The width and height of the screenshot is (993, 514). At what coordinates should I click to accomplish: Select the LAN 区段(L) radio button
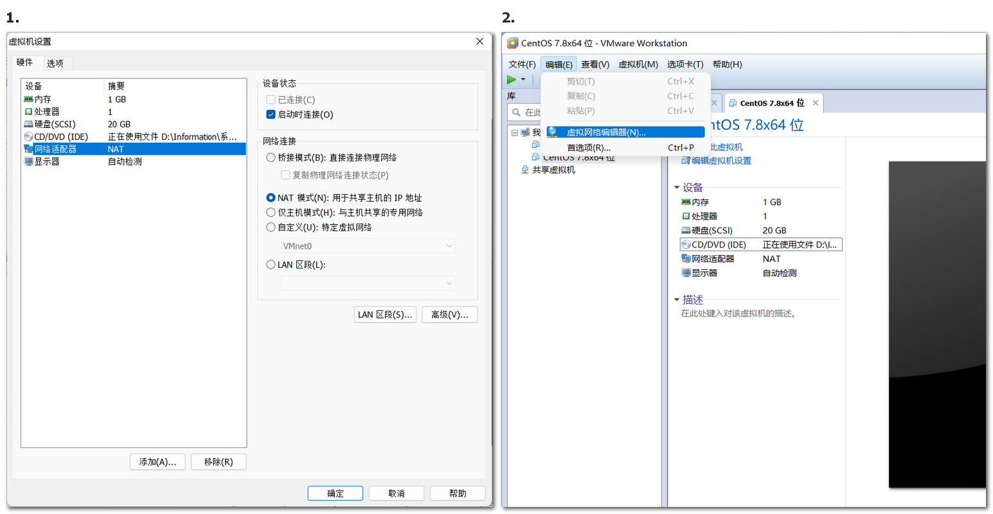coord(271,265)
